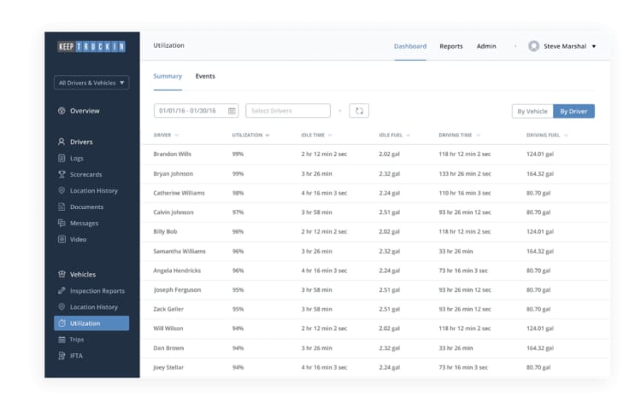641x408 pixels.
Task: Open IFTA sidebar link
Action: tap(76, 356)
